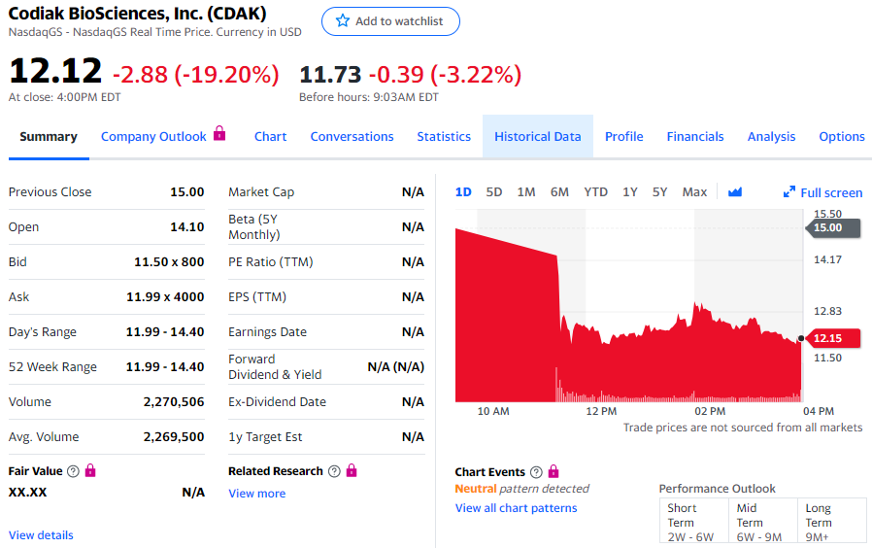Click the Previous Close value 15.00
Screen dimensions: 872x548
tap(186, 192)
